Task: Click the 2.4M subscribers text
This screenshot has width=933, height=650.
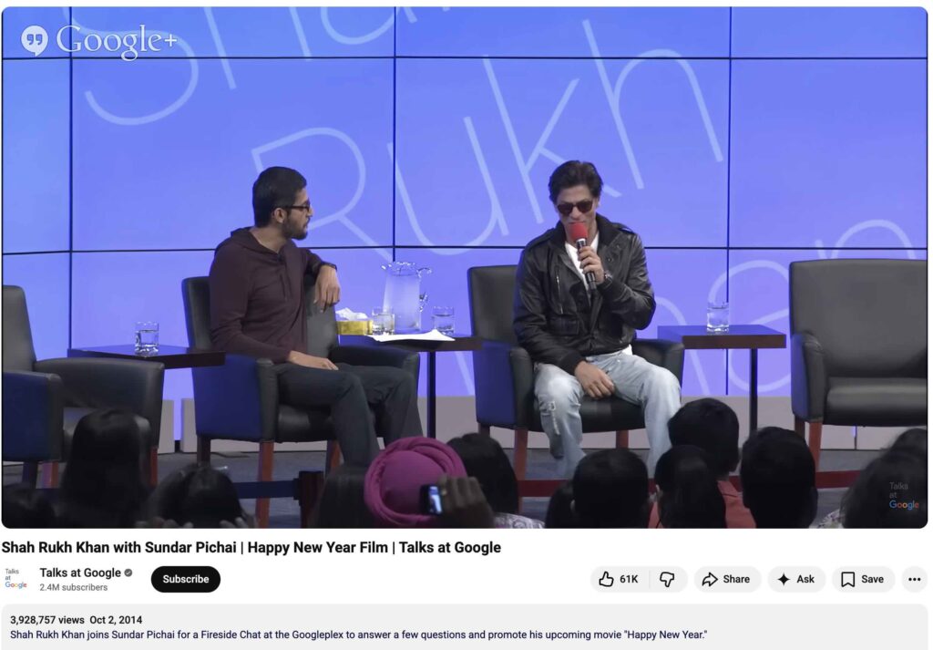Action: pyautogui.click(x=73, y=588)
